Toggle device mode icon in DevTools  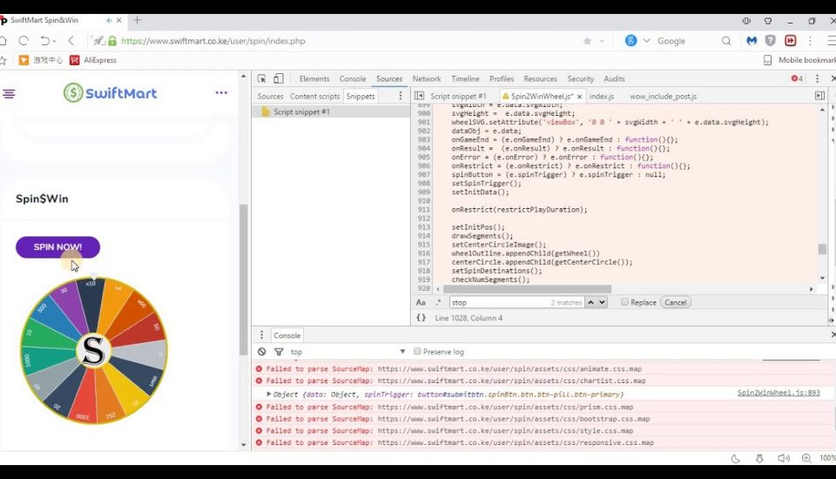click(279, 79)
